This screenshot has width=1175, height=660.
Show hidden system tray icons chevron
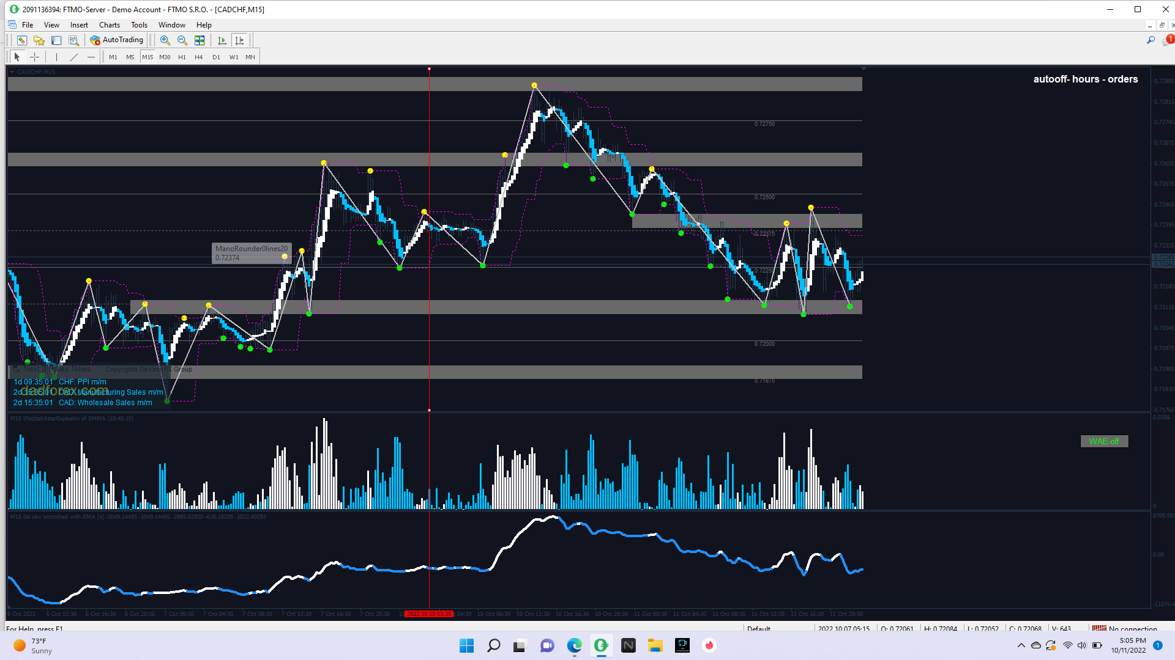(x=1021, y=645)
